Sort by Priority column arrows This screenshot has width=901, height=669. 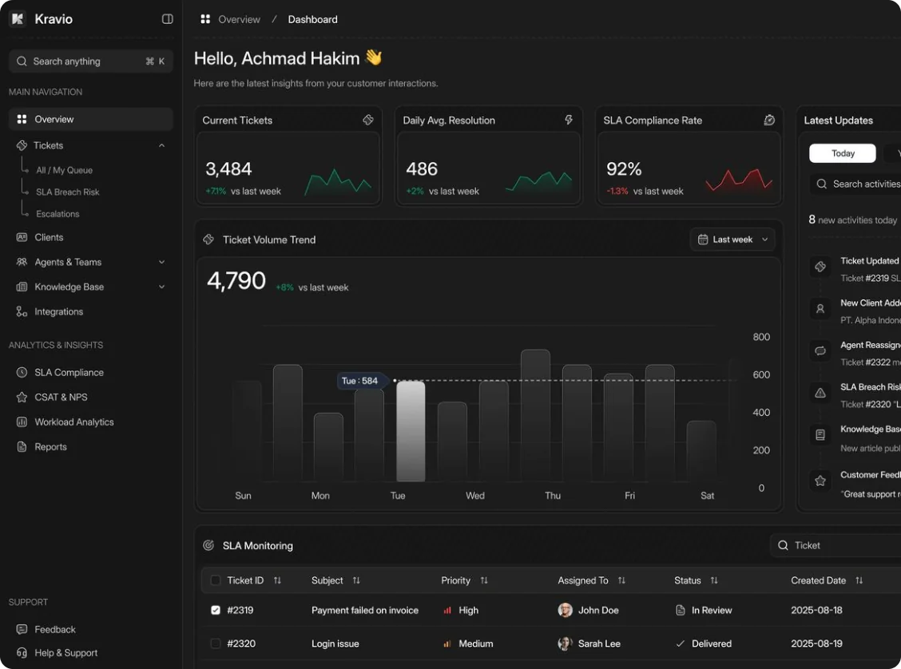coord(484,580)
